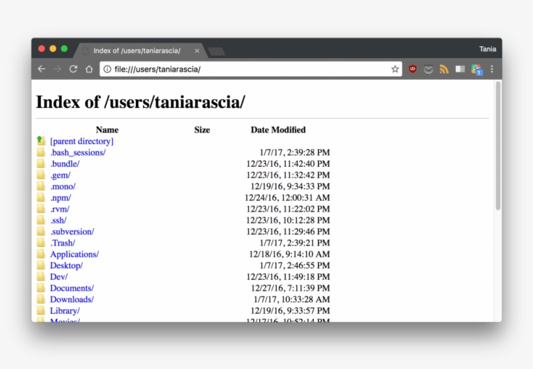Click the date 12/18/16, 9:14:10 AM
This screenshot has width=533, height=369.
tap(289, 254)
